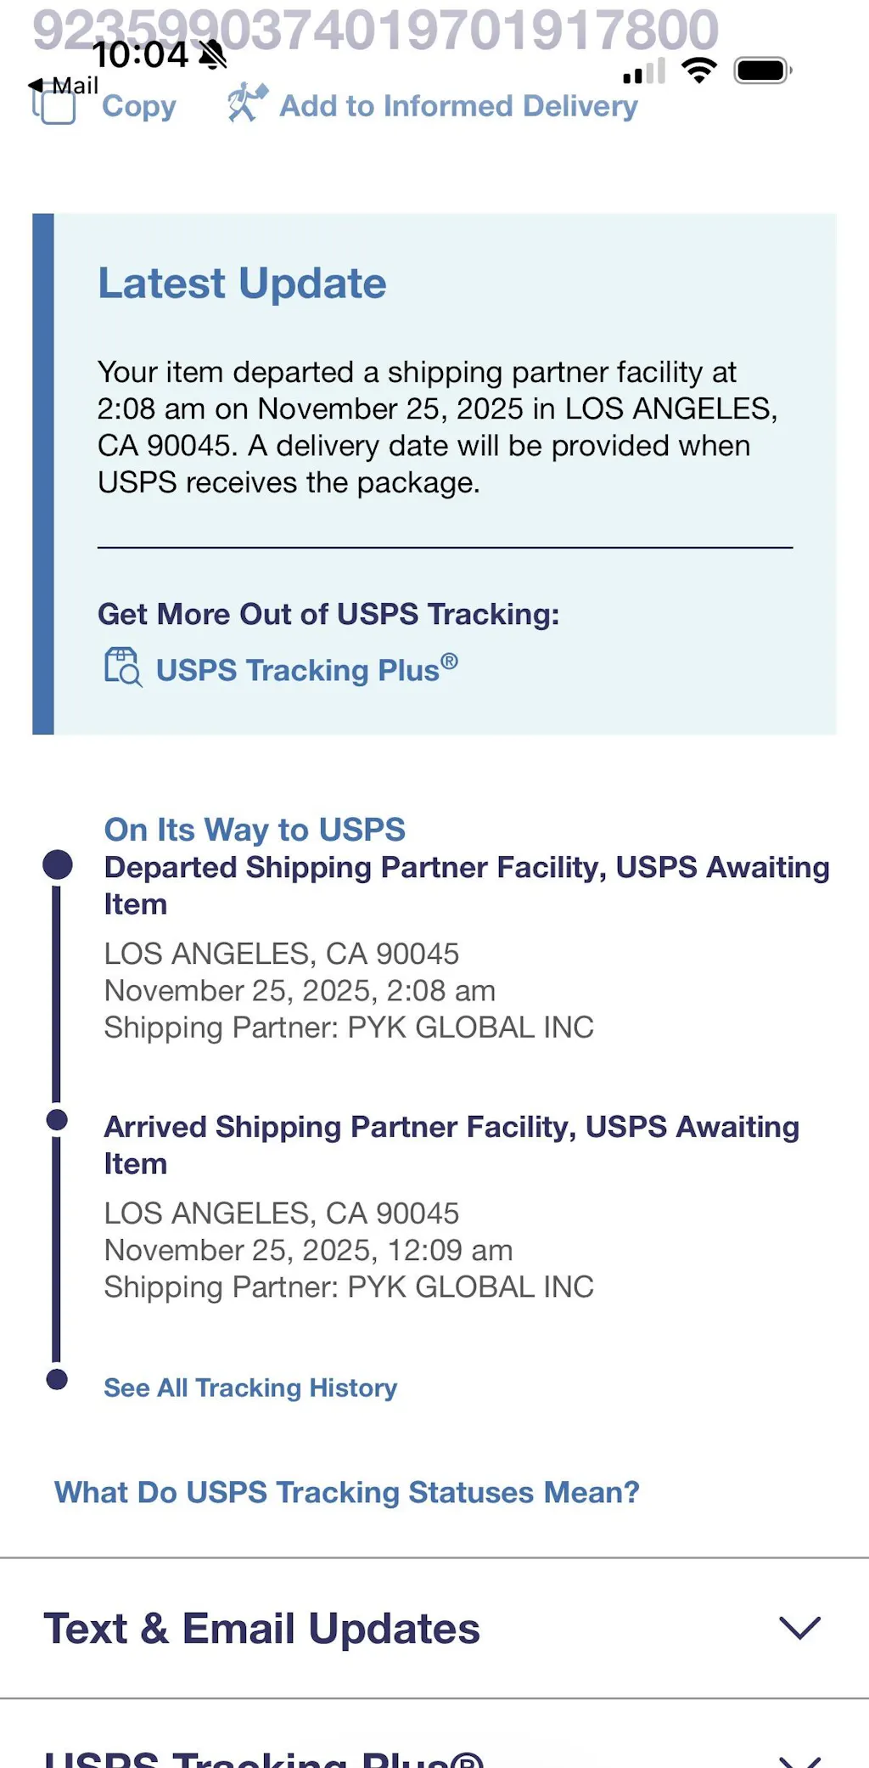Click the Copy text label
This screenshot has width=869, height=1768.
pos(139,106)
